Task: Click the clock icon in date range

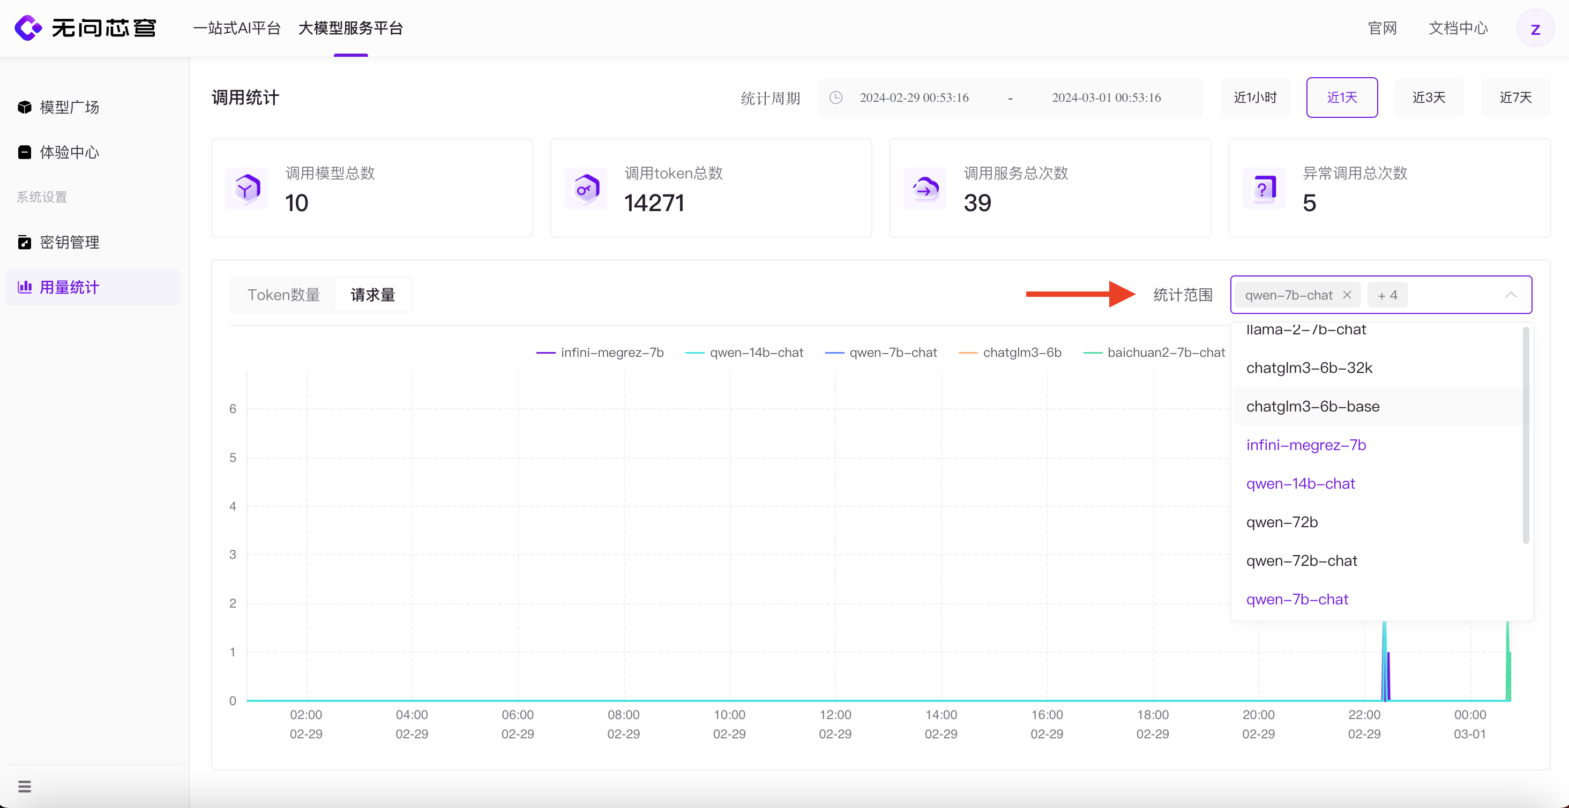Action: [836, 98]
